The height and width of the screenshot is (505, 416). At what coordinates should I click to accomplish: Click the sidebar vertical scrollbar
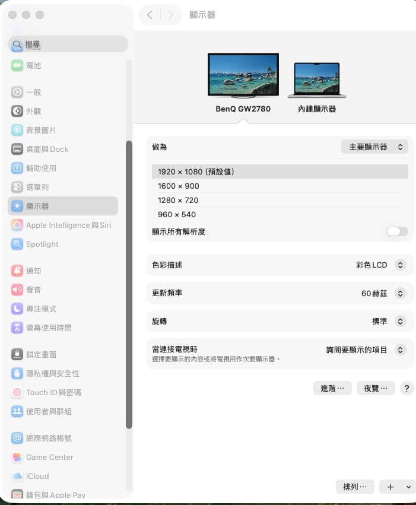coord(129,284)
